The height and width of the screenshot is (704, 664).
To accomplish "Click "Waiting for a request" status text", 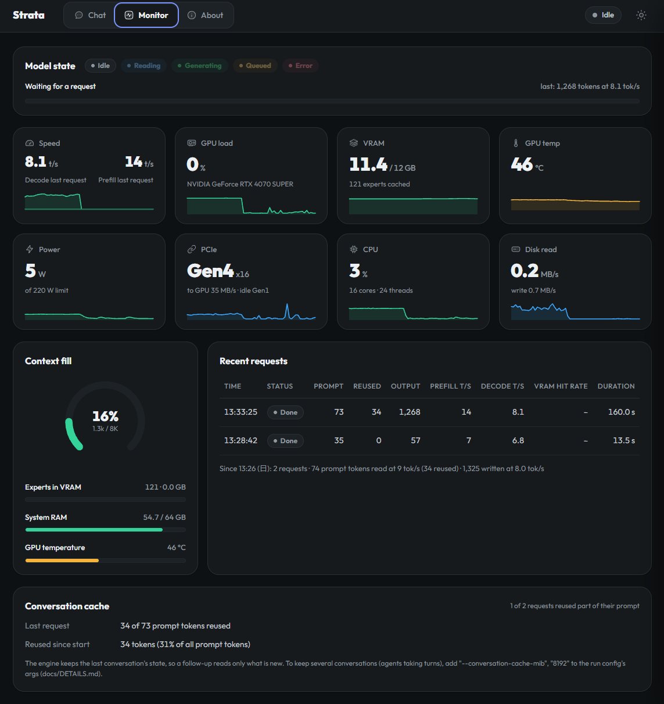I will [60, 87].
